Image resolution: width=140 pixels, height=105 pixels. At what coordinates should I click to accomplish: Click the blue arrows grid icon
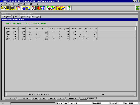click(x=43, y=8)
